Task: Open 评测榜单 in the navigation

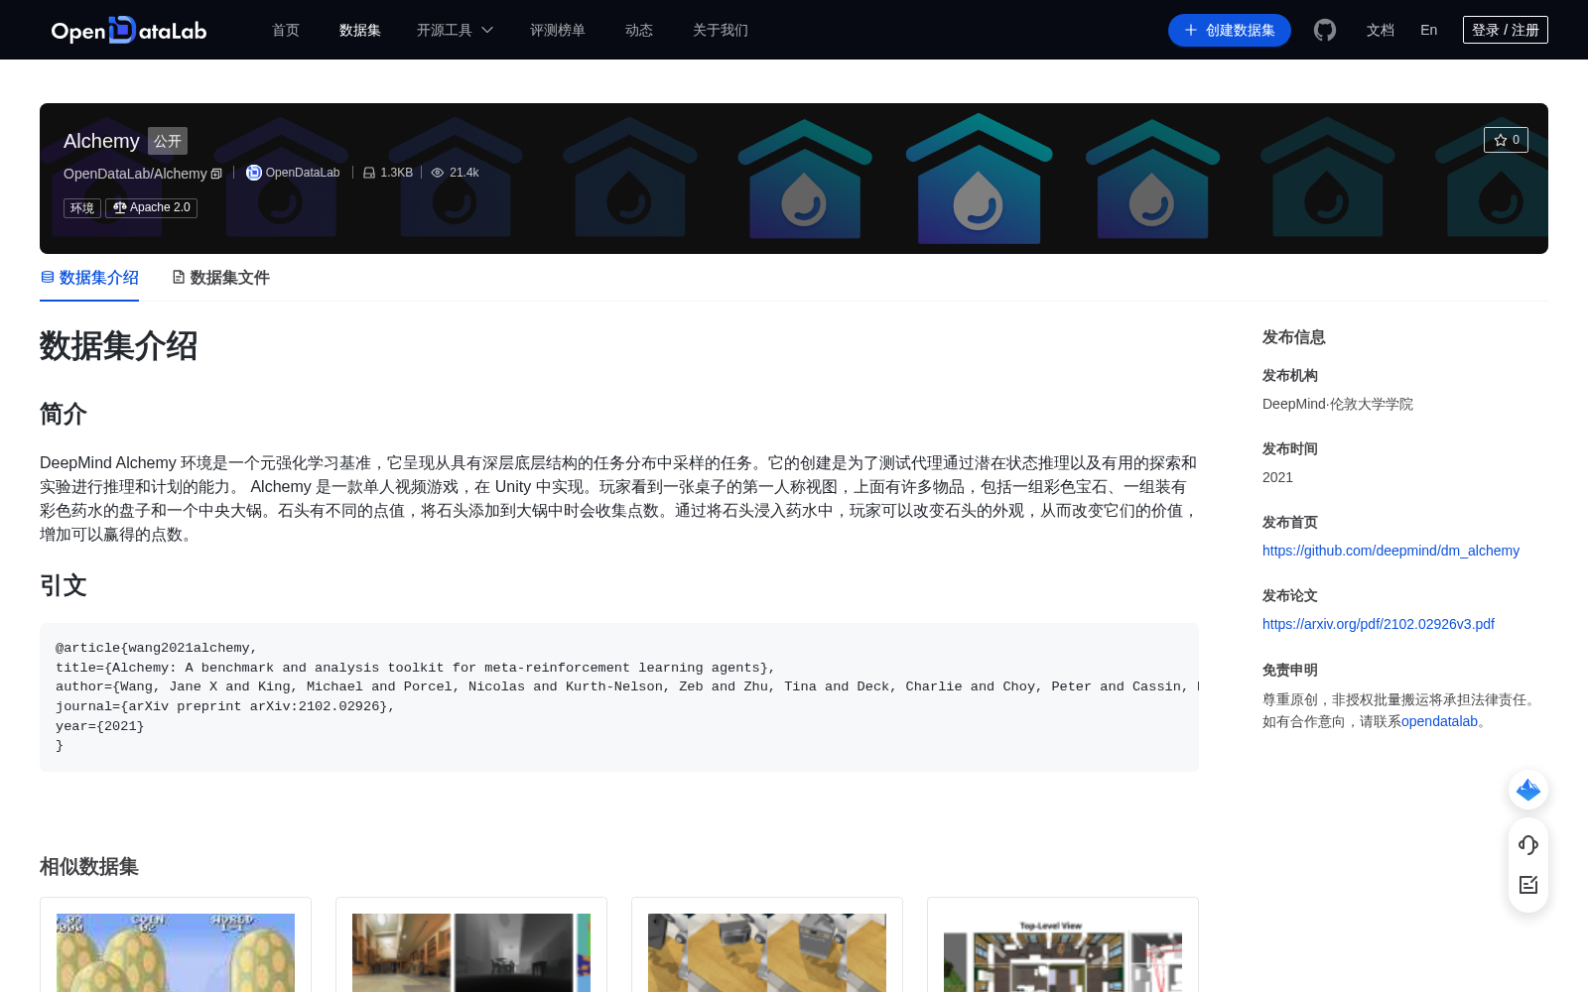Action: (558, 30)
